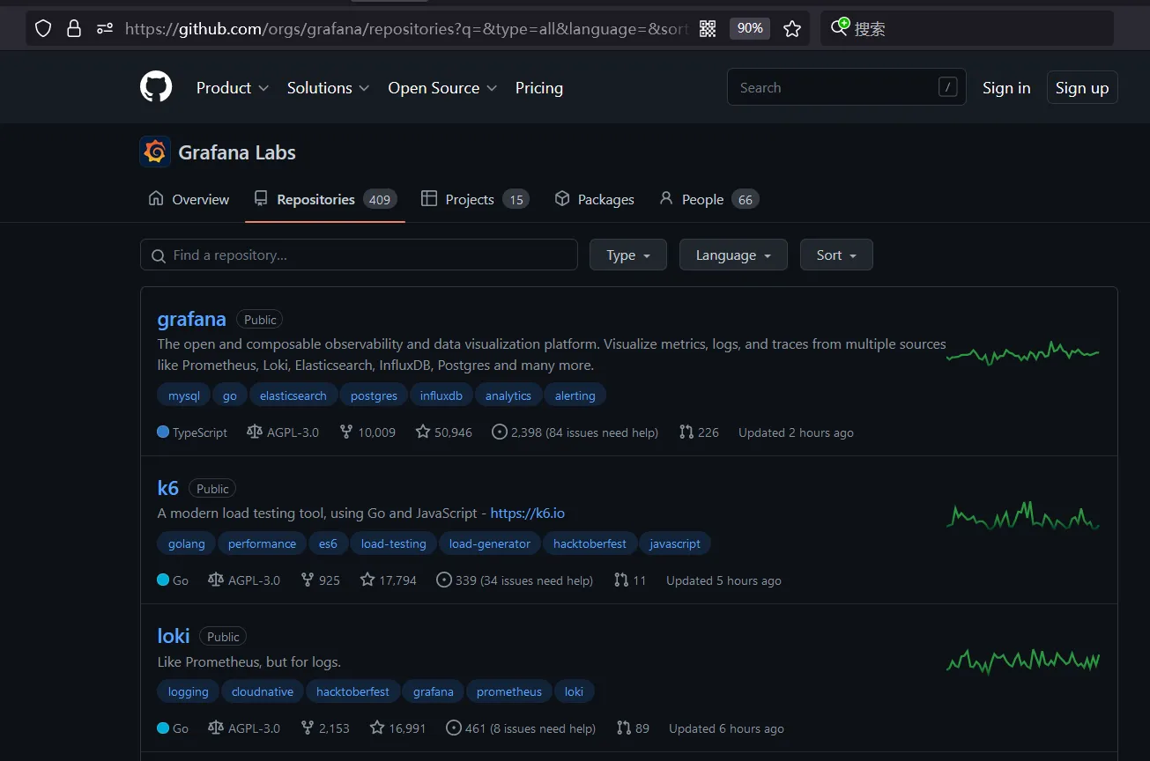Open the k6 repository link
Screen dimensions: 1150x761
tap(167, 488)
